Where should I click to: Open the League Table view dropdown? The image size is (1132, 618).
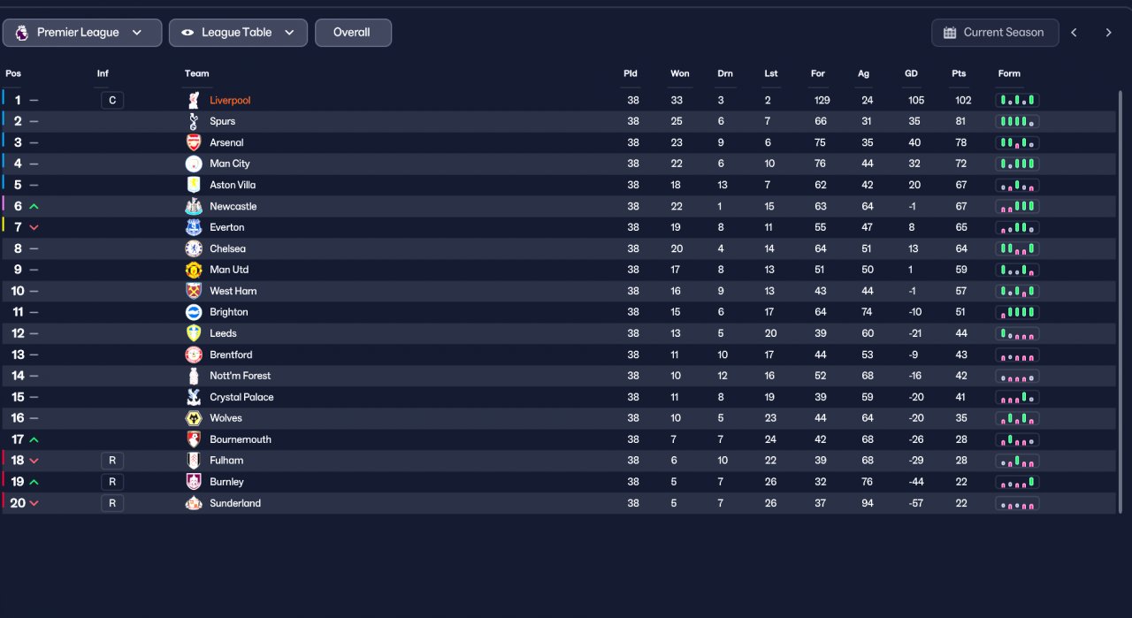[238, 33]
